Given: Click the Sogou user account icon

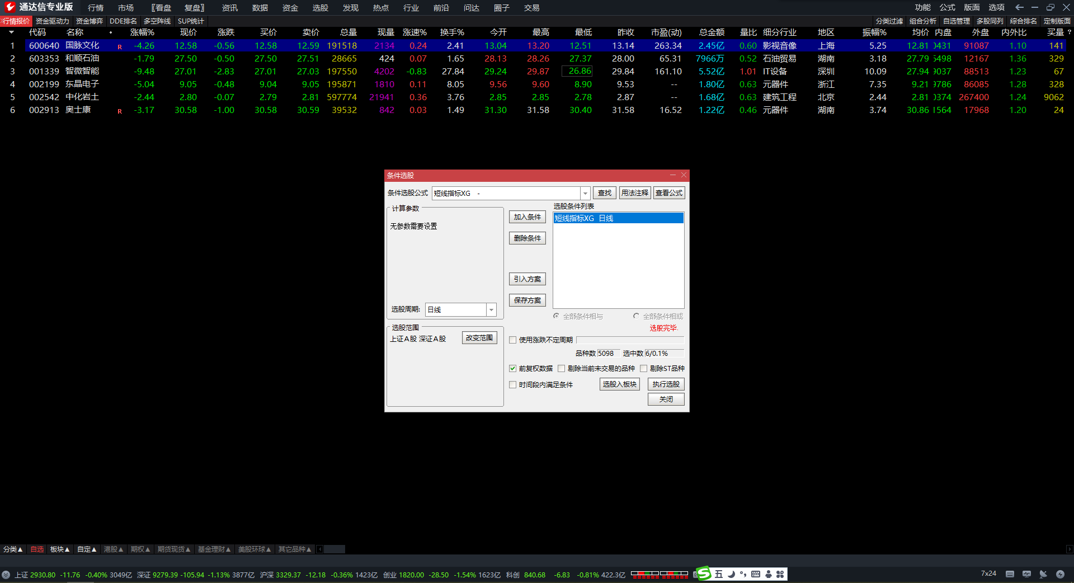Looking at the screenshot, I should pos(769,574).
